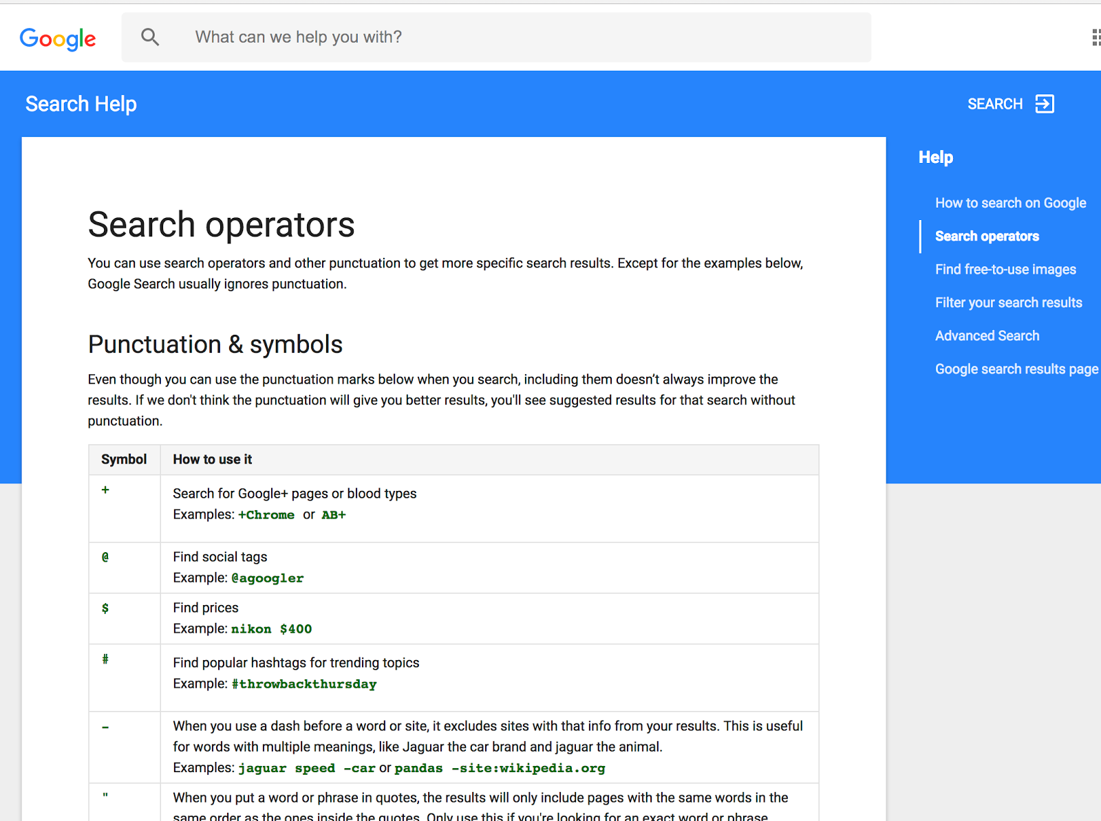1101x821 pixels.
Task: Select the highlighted Search operators sidebar entry
Action: 986,236
